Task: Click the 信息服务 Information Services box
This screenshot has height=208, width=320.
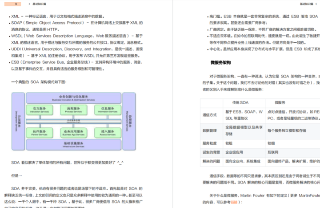Action: [108, 110]
